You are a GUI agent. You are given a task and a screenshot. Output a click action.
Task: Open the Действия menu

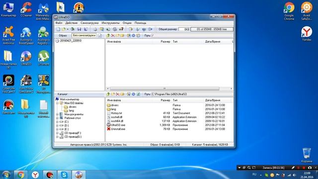point(71,23)
